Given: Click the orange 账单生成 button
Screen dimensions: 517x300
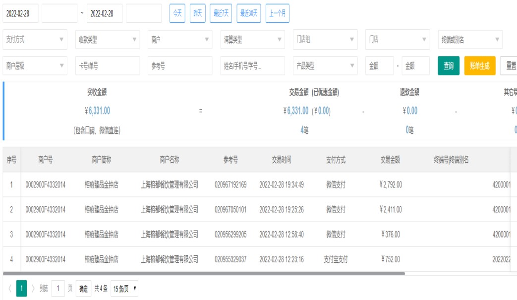Looking at the screenshot, I should pos(480,66).
